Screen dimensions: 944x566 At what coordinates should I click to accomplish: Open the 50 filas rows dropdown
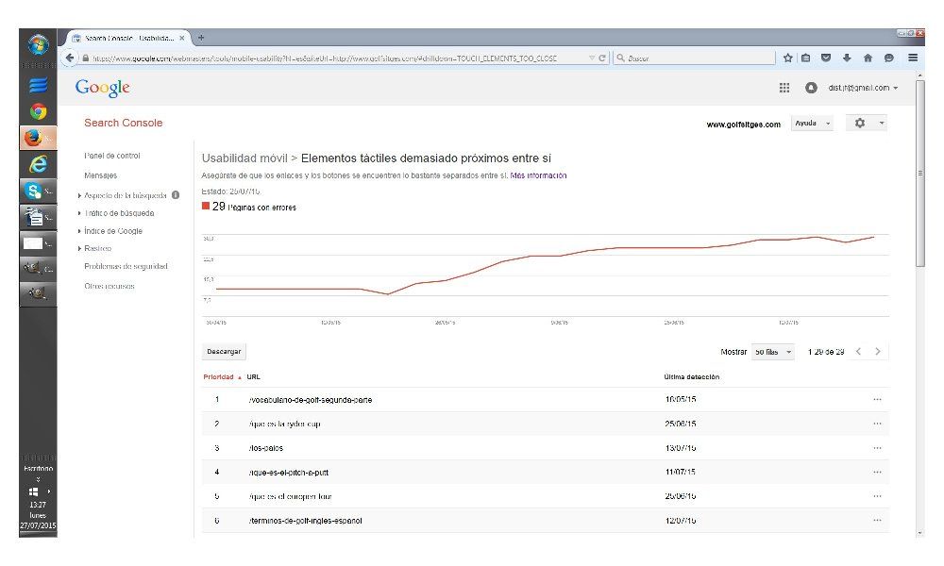click(773, 352)
